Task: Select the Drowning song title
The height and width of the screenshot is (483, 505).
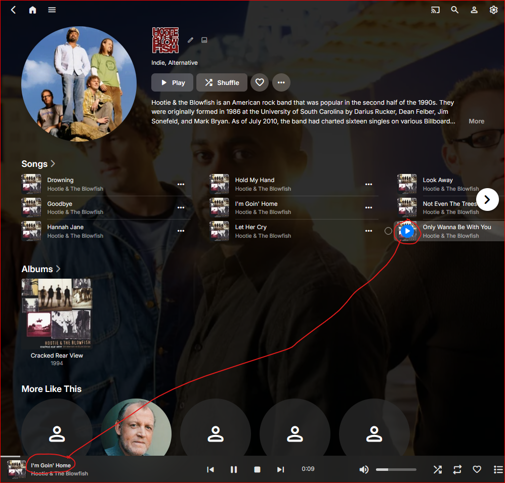Action: point(60,180)
